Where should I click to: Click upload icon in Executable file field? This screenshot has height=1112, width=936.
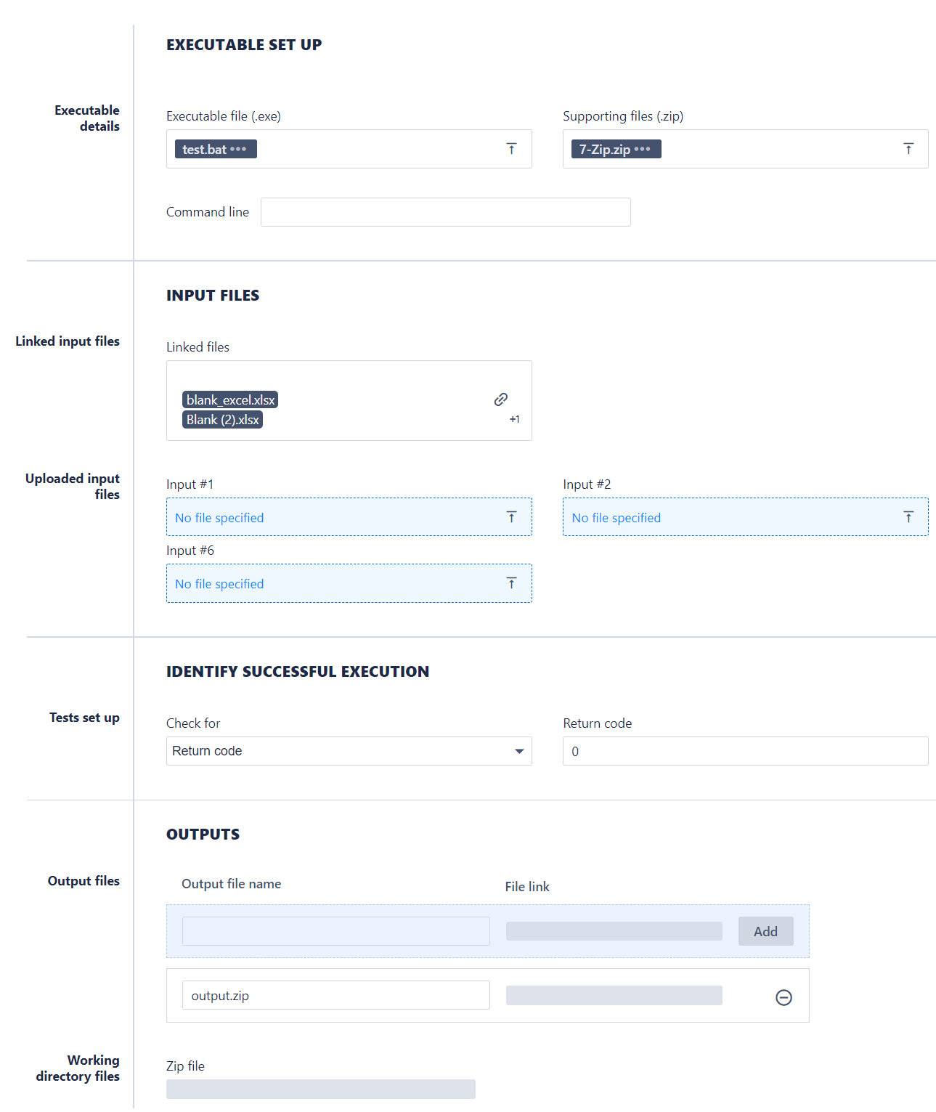coord(511,149)
